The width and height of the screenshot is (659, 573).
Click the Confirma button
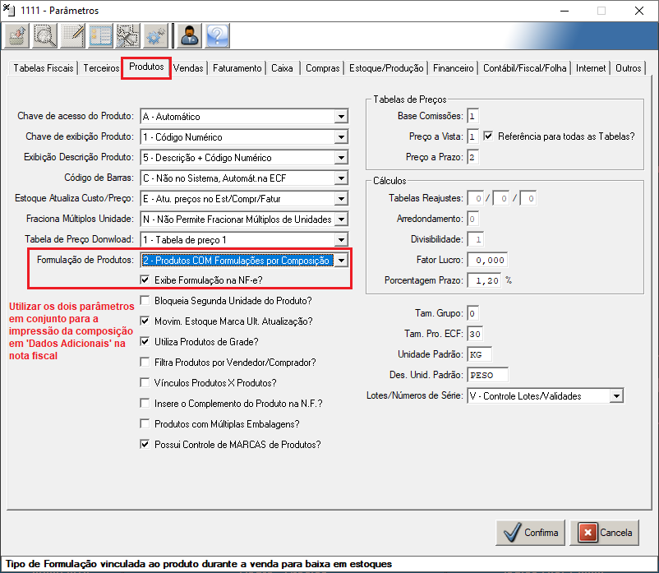[x=530, y=533]
